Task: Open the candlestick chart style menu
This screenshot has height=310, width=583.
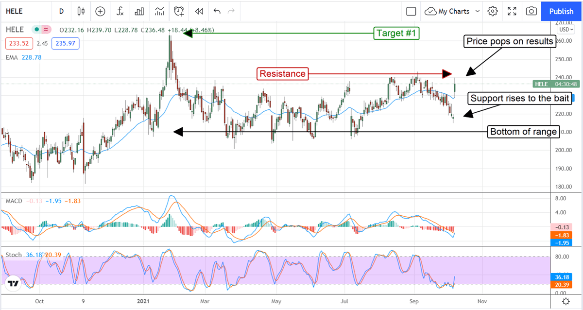Action: tap(81, 11)
